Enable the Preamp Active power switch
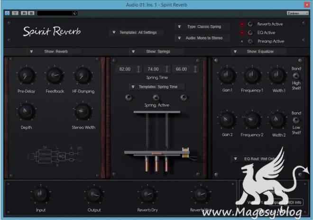 click(x=250, y=41)
